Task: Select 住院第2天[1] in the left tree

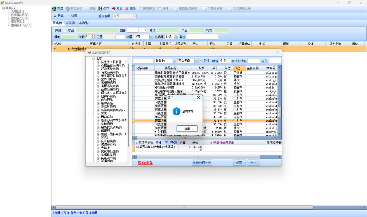Action: [20, 15]
